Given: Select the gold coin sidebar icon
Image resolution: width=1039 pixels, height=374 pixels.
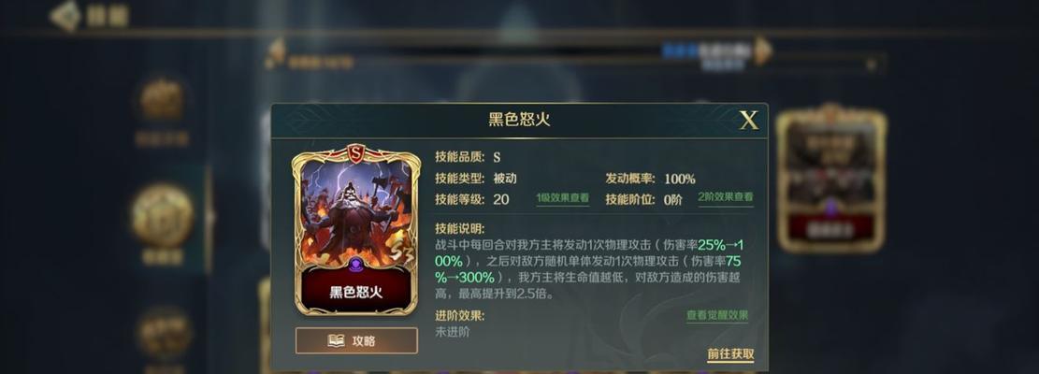Looking at the screenshot, I should tap(163, 215).
